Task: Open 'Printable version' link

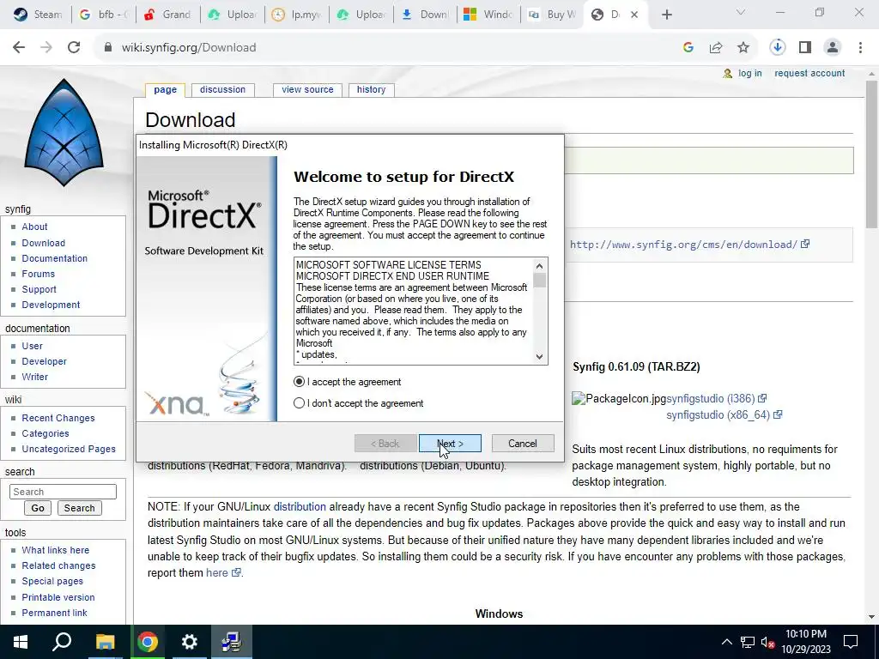Action: tap(58, 597)
